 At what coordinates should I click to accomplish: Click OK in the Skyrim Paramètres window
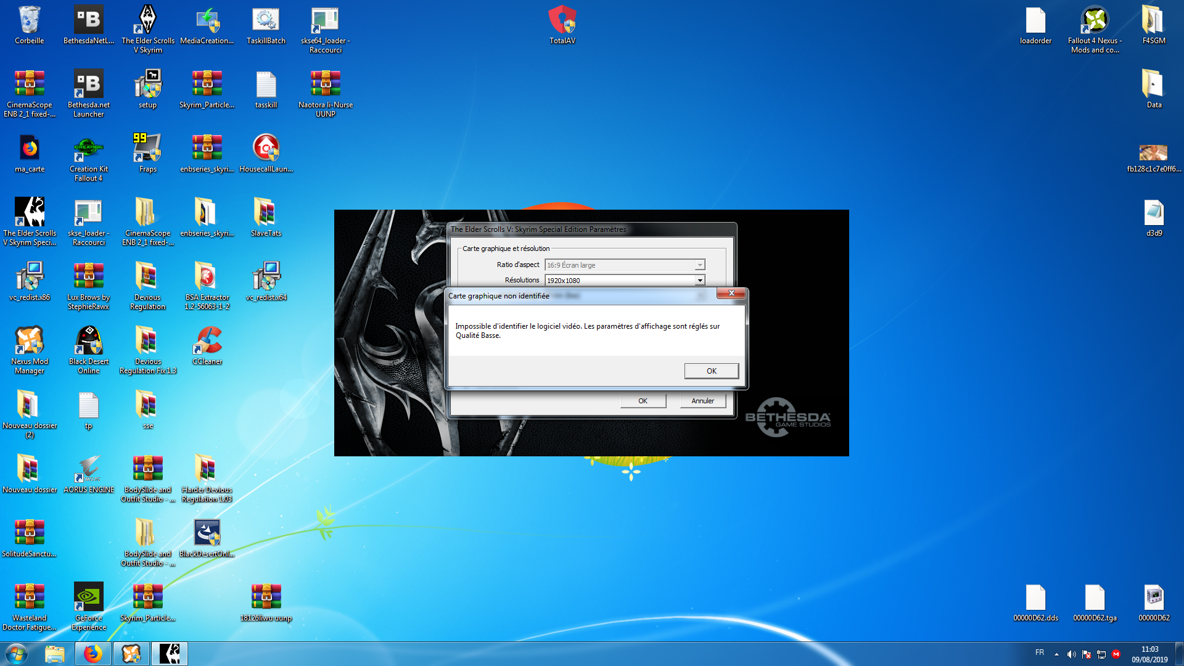[x=643, y=401]
